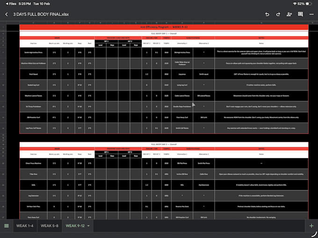Select the Smith Flat Press cell
This screenshot has width=318, height=238.
tap(204, 163)
